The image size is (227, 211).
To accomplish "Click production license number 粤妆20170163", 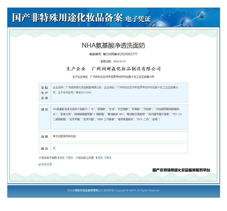I will (x=84, y=92).
